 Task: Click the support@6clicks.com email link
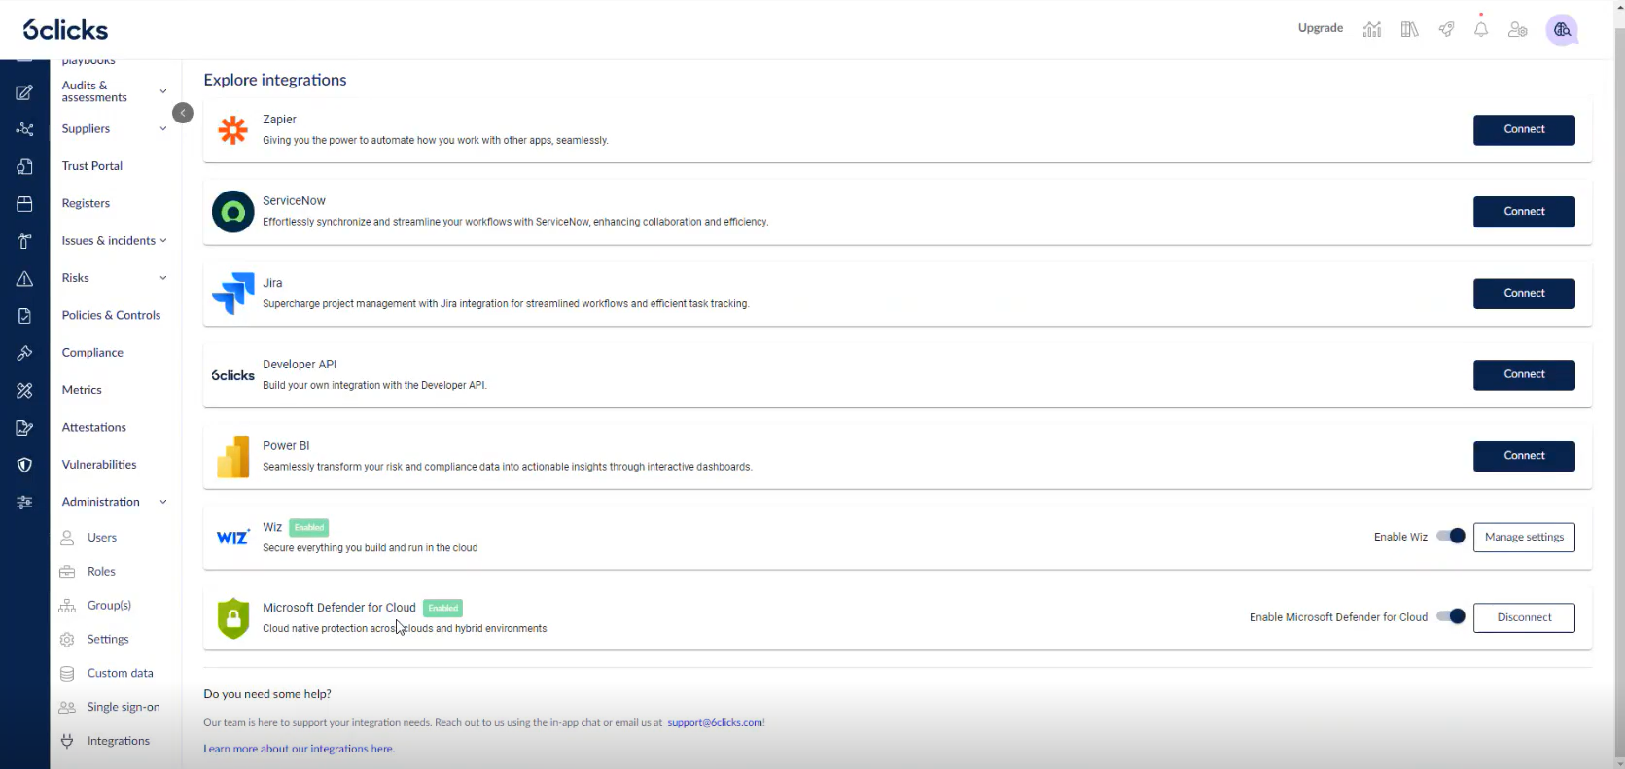[714, 722]
